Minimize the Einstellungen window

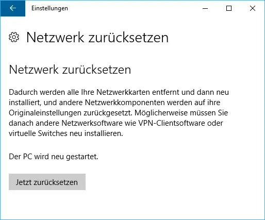pos(205,8)
